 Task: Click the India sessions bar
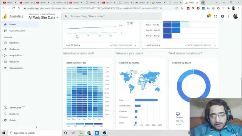point(146,100)
